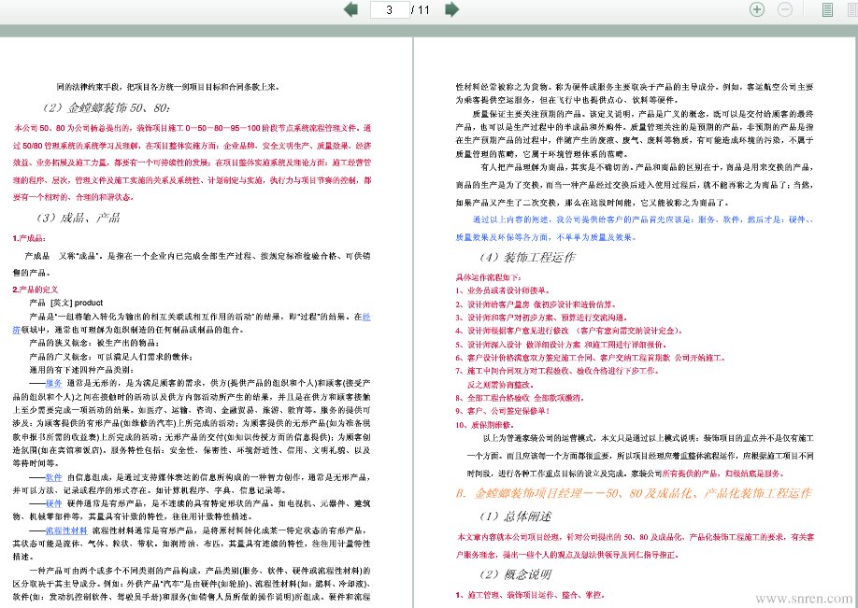Click heading "（4）装饰工程运作"
858x608 pixels.
pos(526,258)
